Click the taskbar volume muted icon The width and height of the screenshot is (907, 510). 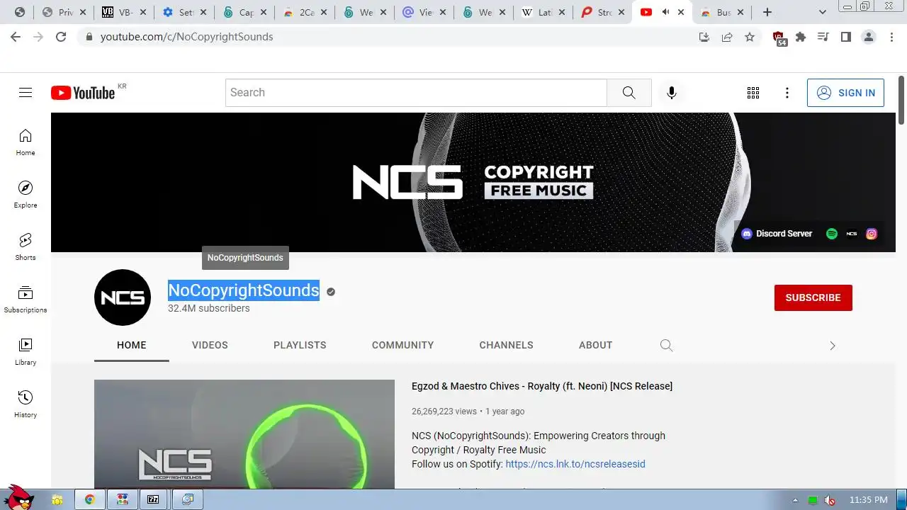pyautogui.click(x=829, y=500)
